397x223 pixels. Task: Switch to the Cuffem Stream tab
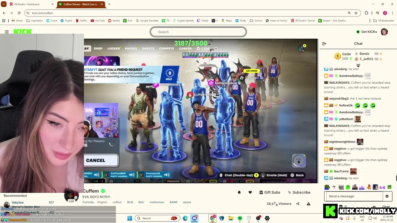(81, 4)
